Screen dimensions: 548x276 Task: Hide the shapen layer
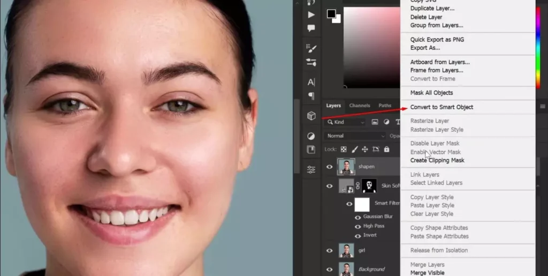click(x=329, y=167)
